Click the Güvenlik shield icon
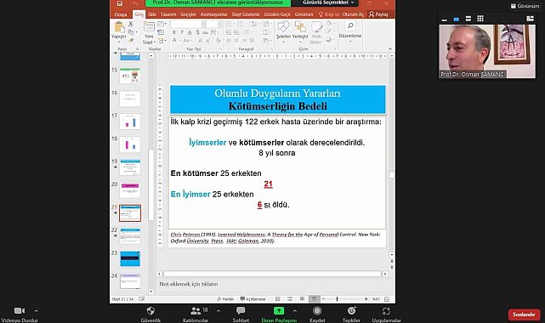The width and height of the screenshot is (545, 323). [x=150, y=311]
